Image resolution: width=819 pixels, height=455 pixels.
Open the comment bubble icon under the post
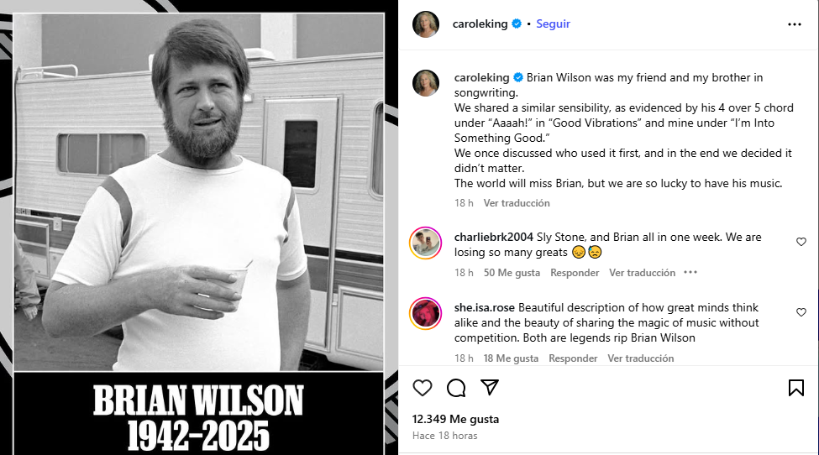456,388
